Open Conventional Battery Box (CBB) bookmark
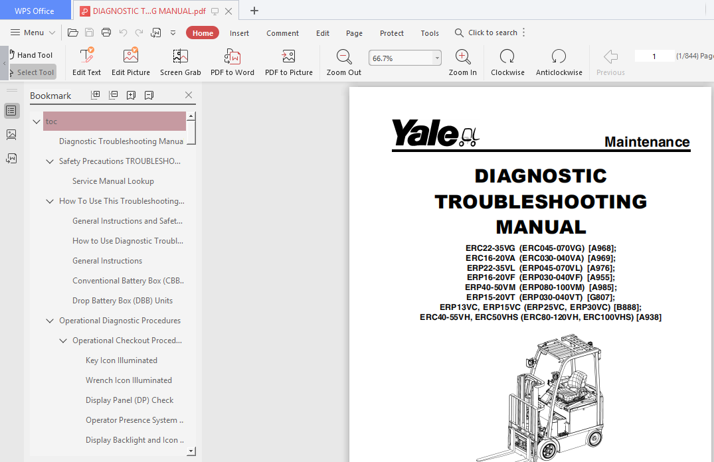The height and width of the screenshot is (462, 714). coord(128,281)
